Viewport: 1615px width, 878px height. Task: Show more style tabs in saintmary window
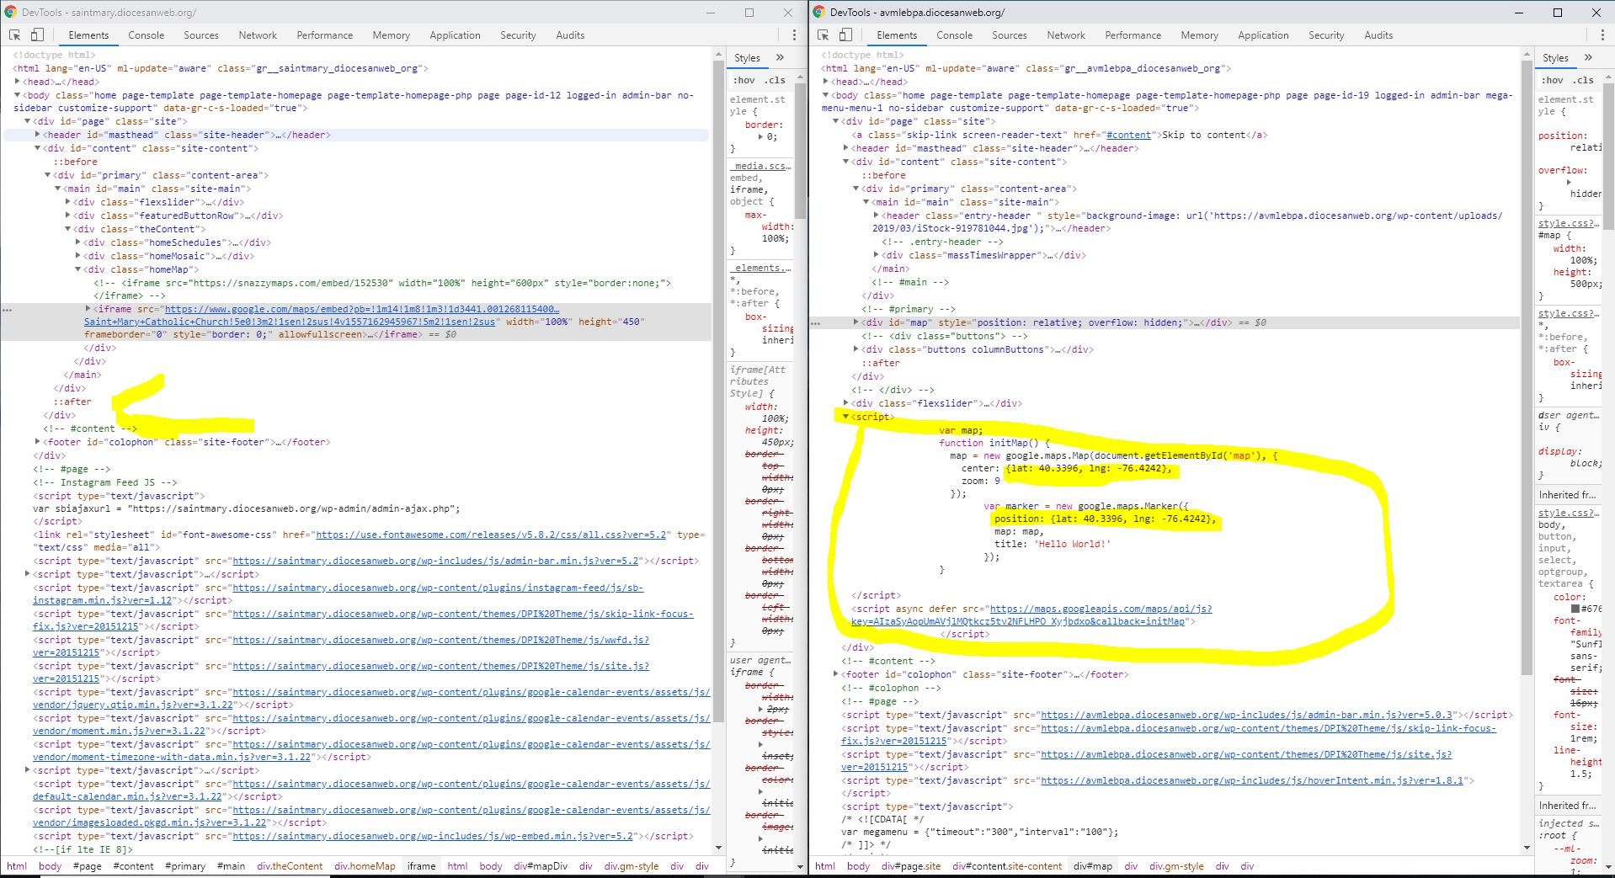(x=780, y=58)
